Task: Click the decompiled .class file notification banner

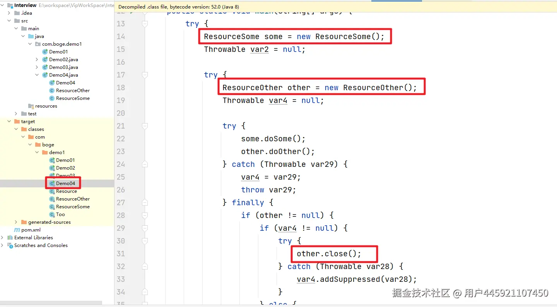Action: coord(336,7)
